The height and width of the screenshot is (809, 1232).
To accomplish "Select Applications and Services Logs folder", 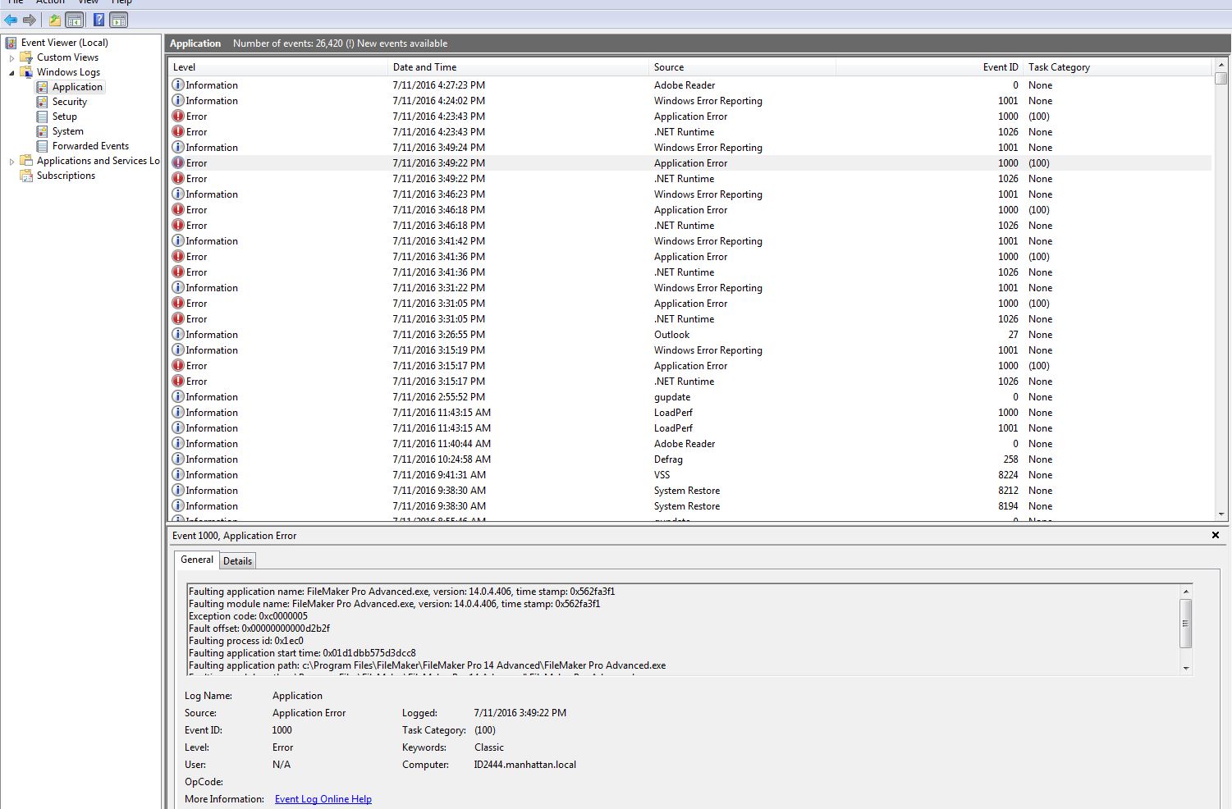I will [98, 161].
